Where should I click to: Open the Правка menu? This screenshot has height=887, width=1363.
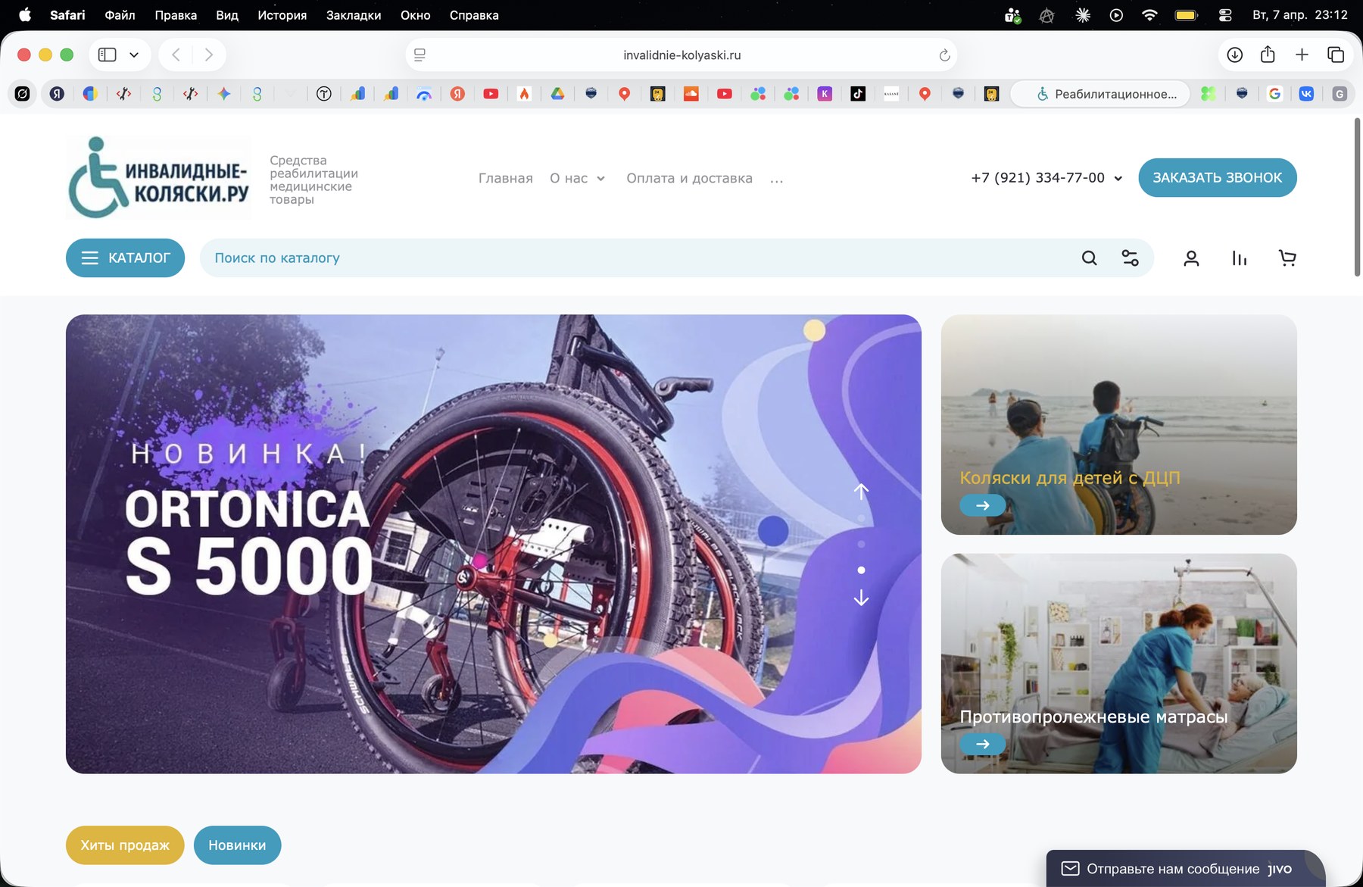click(176, 15)
